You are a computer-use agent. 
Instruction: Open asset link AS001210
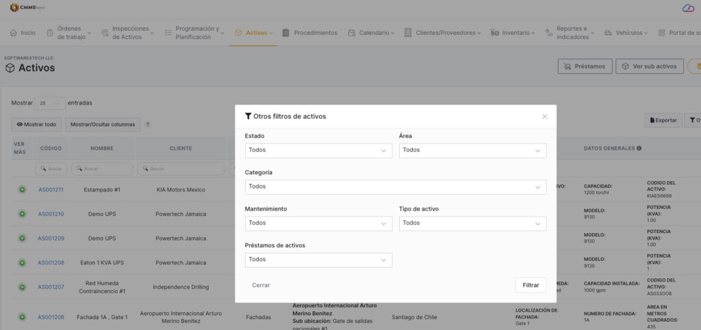[51, 214]
